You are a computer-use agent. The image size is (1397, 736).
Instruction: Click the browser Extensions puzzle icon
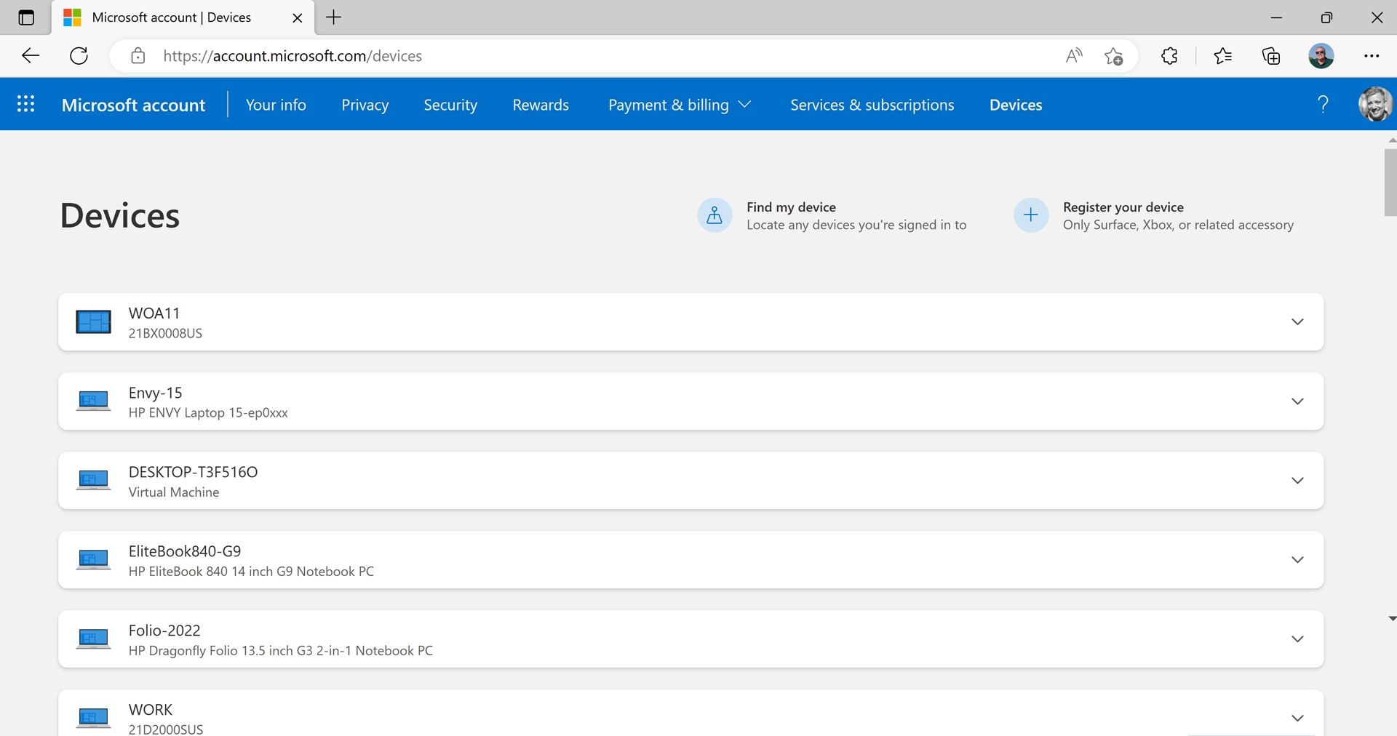(x=1169, y=56)
